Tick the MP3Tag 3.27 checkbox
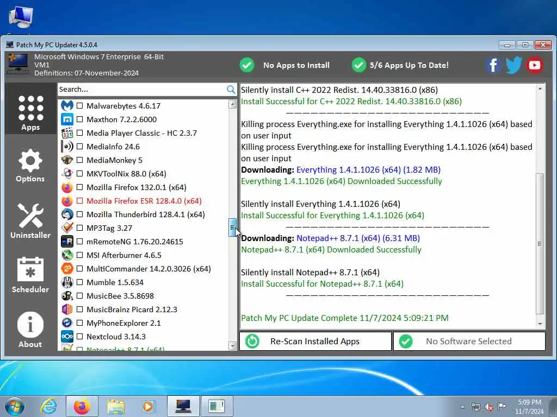This screenshot has width=557, height=417. 79,228
